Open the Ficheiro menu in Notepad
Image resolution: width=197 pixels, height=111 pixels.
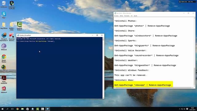(x=116, y=16)
